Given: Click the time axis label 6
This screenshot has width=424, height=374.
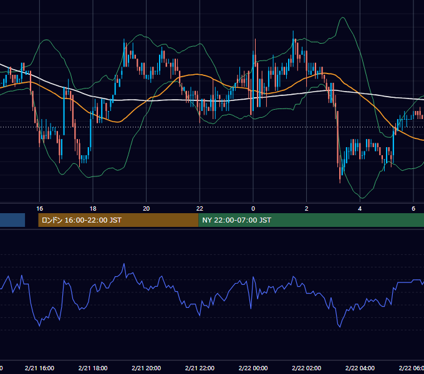Looking at the screenshot, I should [x=413, y=209].
